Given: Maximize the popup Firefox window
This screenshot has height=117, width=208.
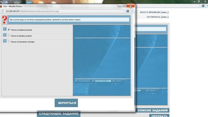Looking at the screenshot, I should [124, 6].
